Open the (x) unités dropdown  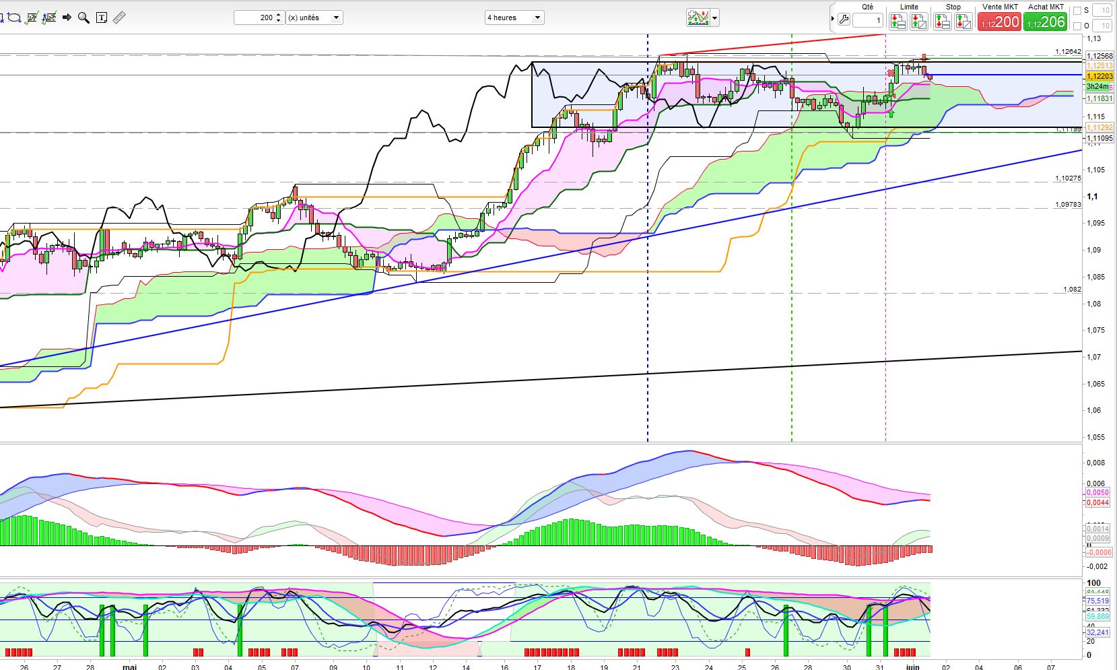coord(314,18)
